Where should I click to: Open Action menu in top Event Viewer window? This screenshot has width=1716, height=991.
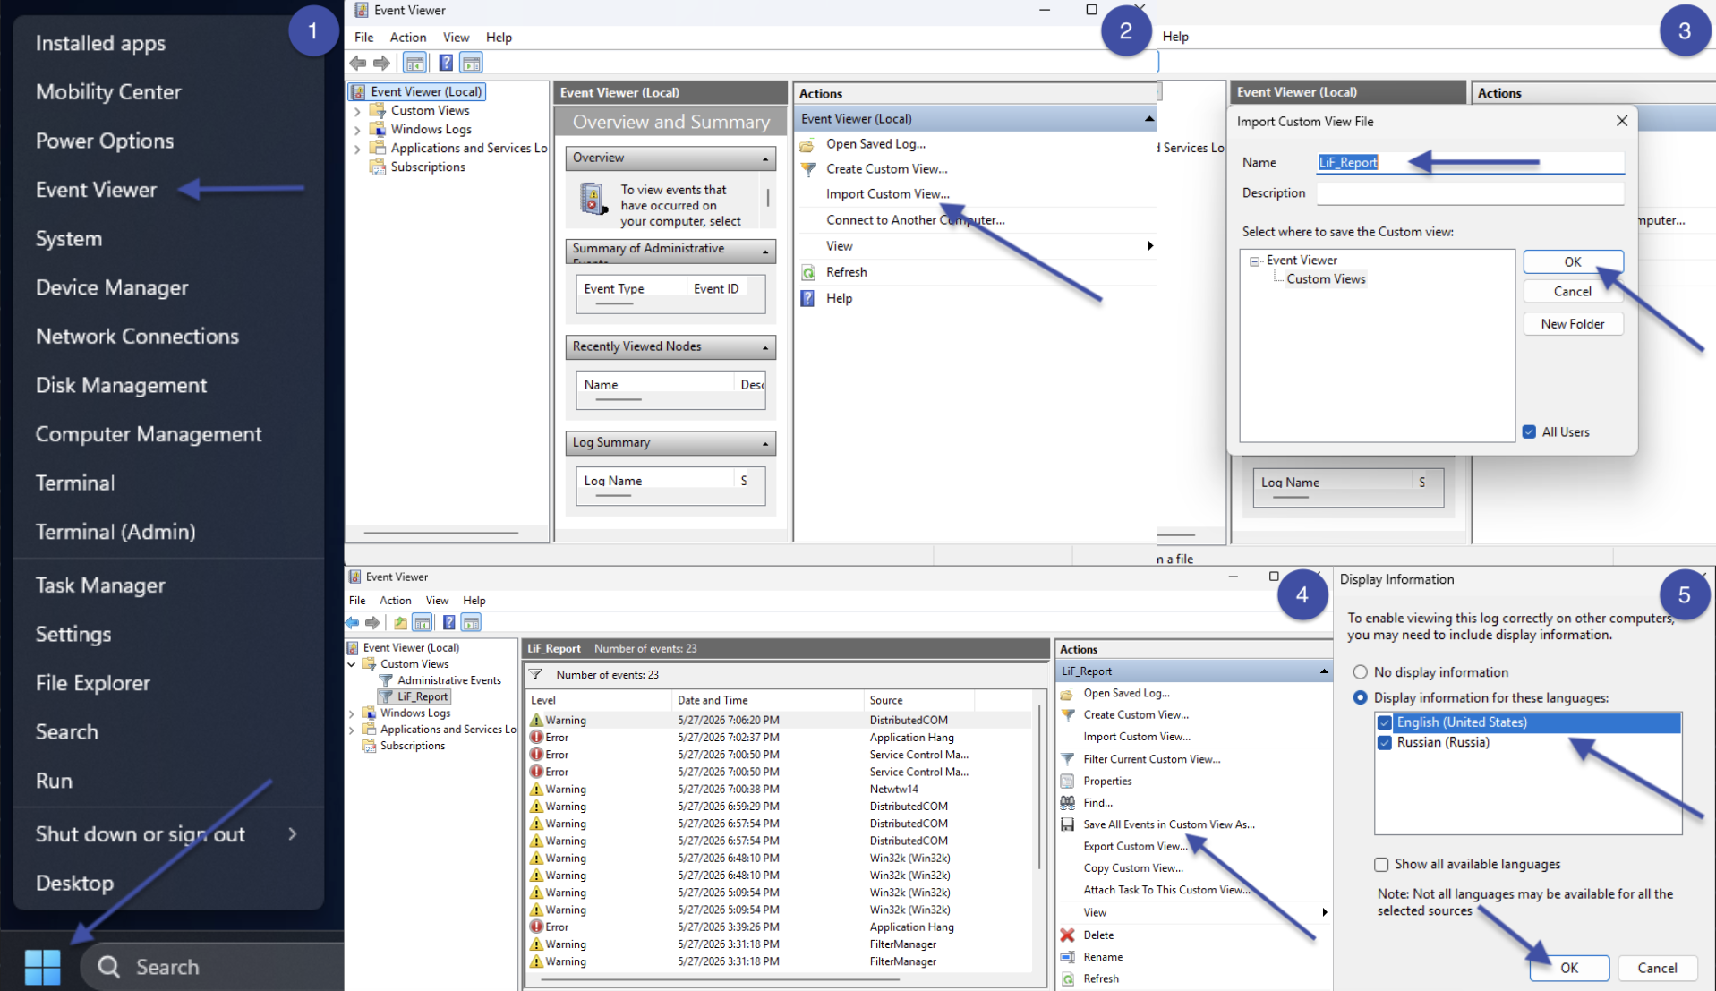tap(407, 38)
